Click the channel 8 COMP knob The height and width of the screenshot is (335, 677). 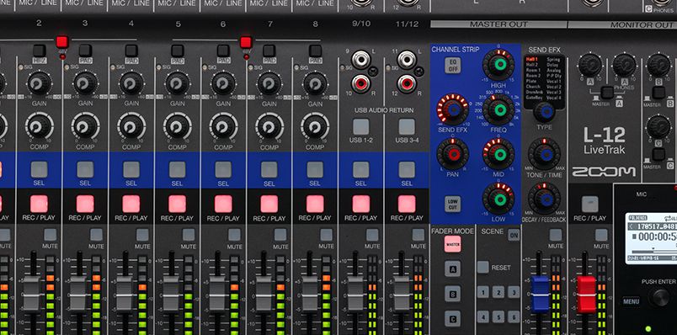(315, 126)
